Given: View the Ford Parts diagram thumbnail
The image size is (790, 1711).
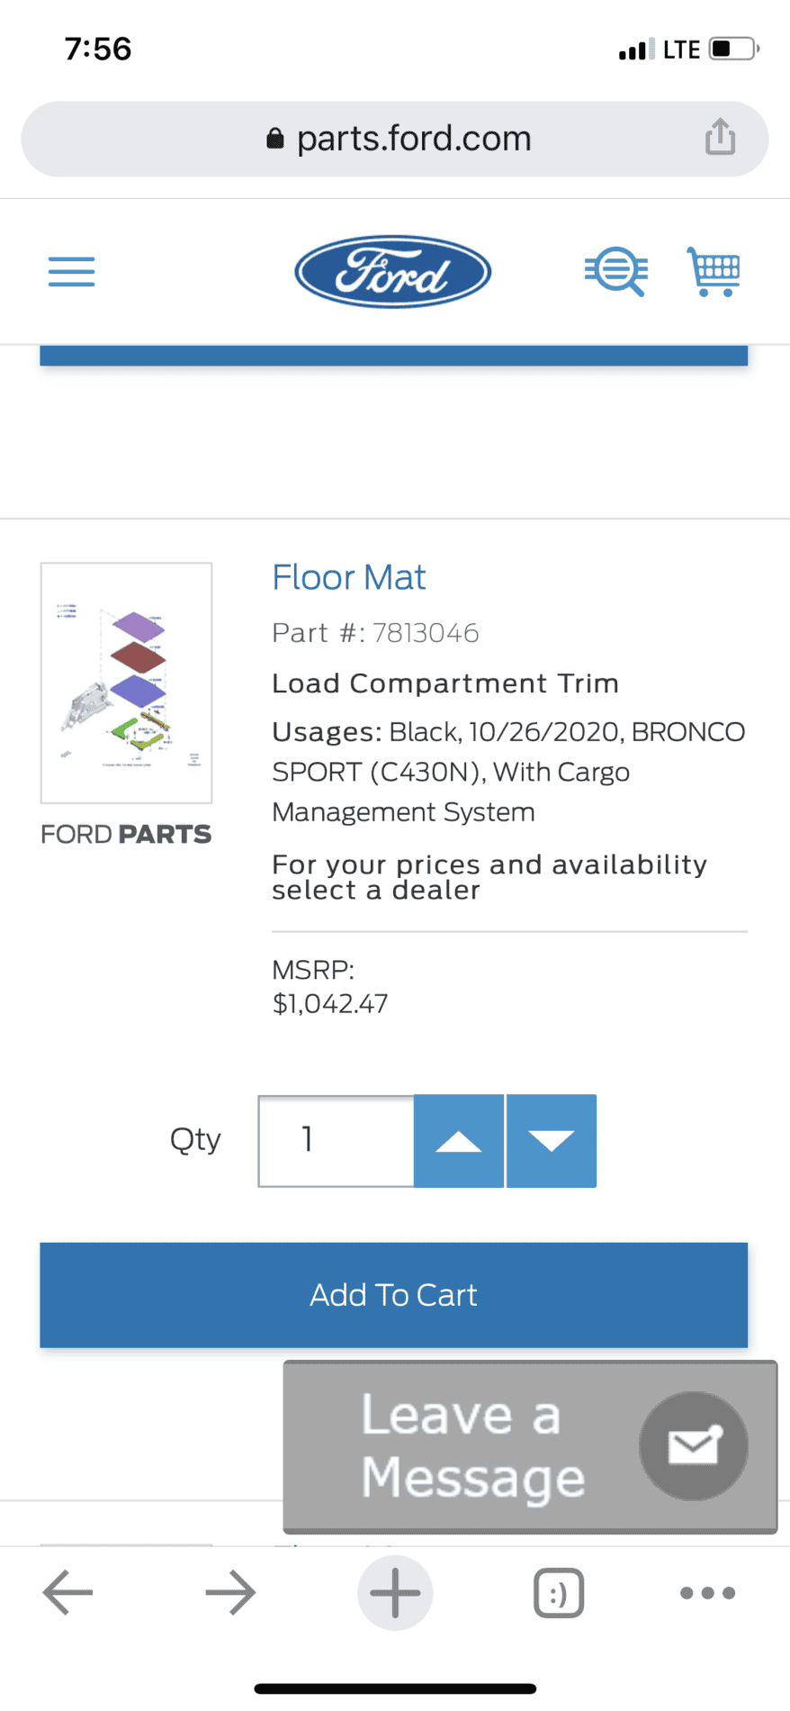Looking at the screenshot, I should point(126,683).
